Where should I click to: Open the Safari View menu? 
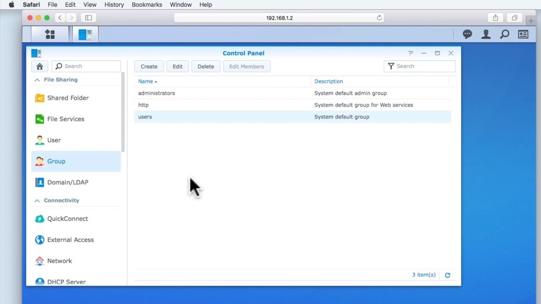pos(90,5)
